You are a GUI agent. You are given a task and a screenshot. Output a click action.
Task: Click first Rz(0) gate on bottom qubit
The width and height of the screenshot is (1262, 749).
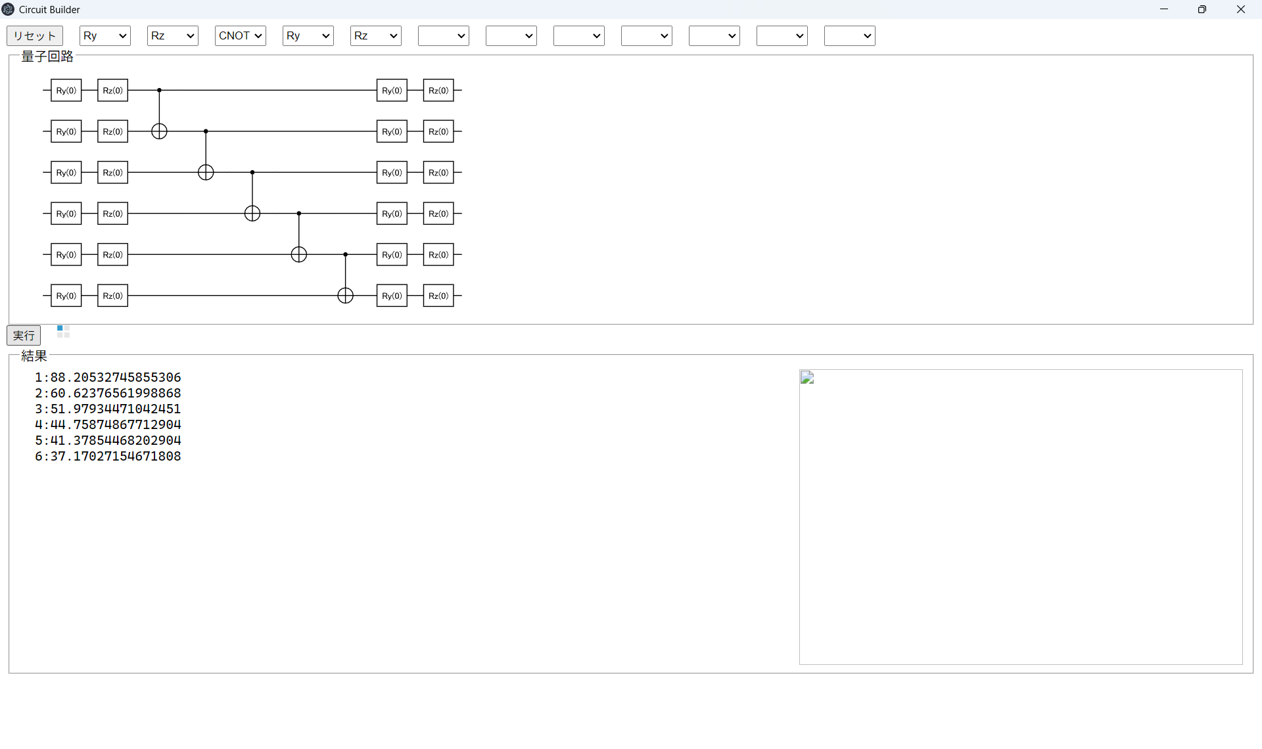[113, 296]
